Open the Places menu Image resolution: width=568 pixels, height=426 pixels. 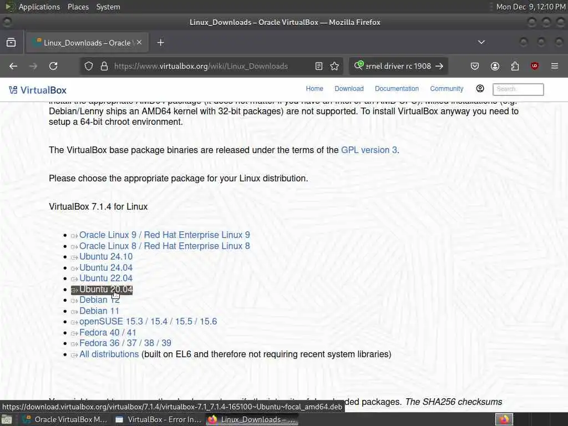(78, 7)
